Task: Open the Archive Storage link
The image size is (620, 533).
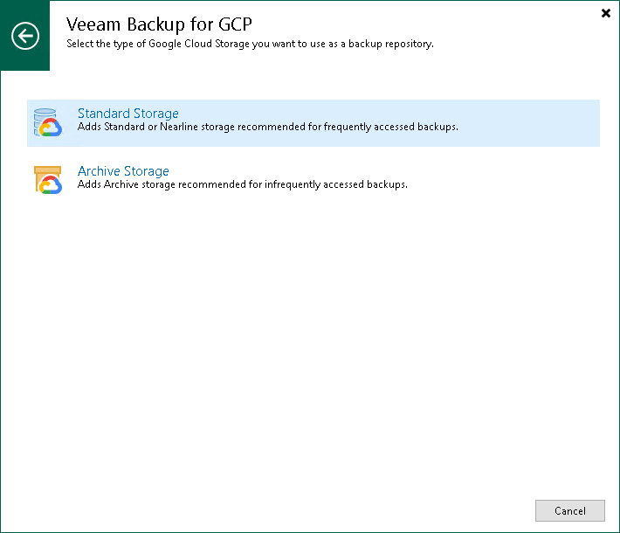Action: (x=123, y=171)
